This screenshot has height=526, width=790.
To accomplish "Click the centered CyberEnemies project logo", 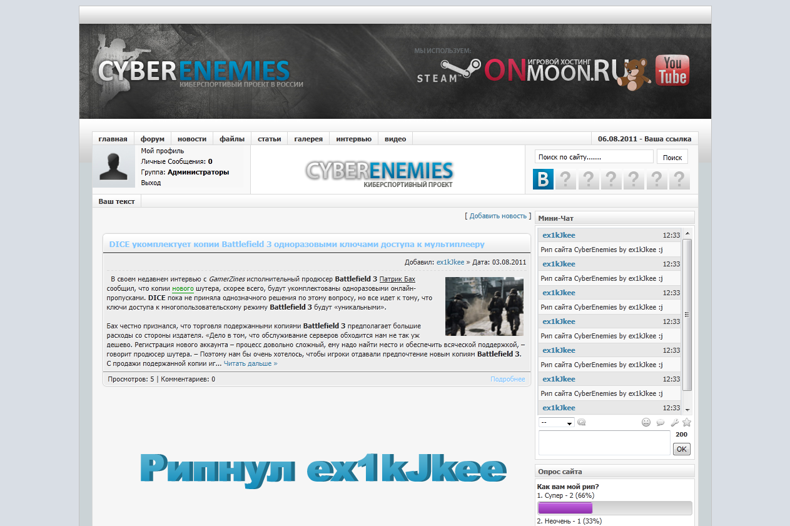I will point(380,173).
